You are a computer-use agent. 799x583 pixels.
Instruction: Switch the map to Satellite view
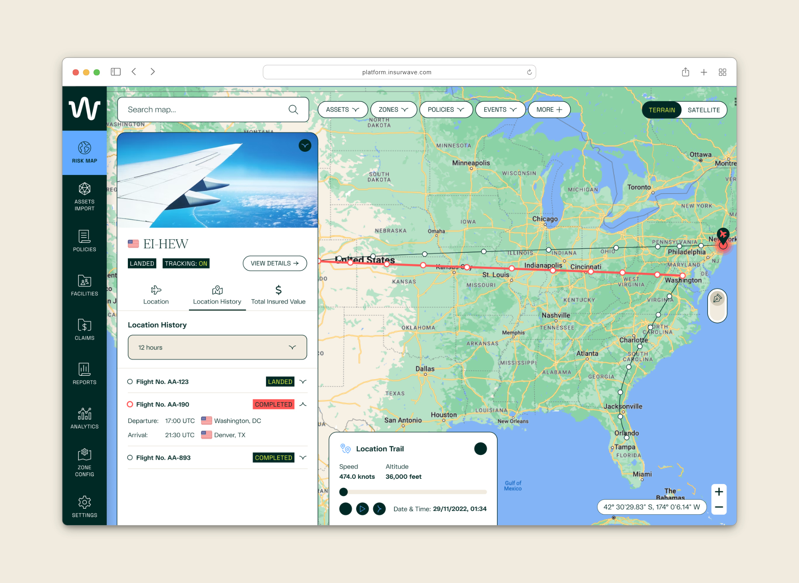704,110
